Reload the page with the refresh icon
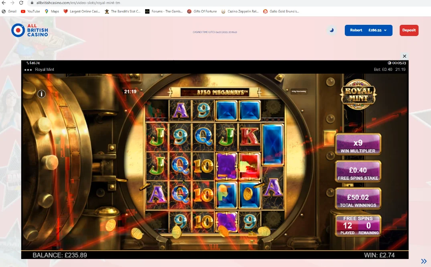431x267 pixels. (21, 3)
